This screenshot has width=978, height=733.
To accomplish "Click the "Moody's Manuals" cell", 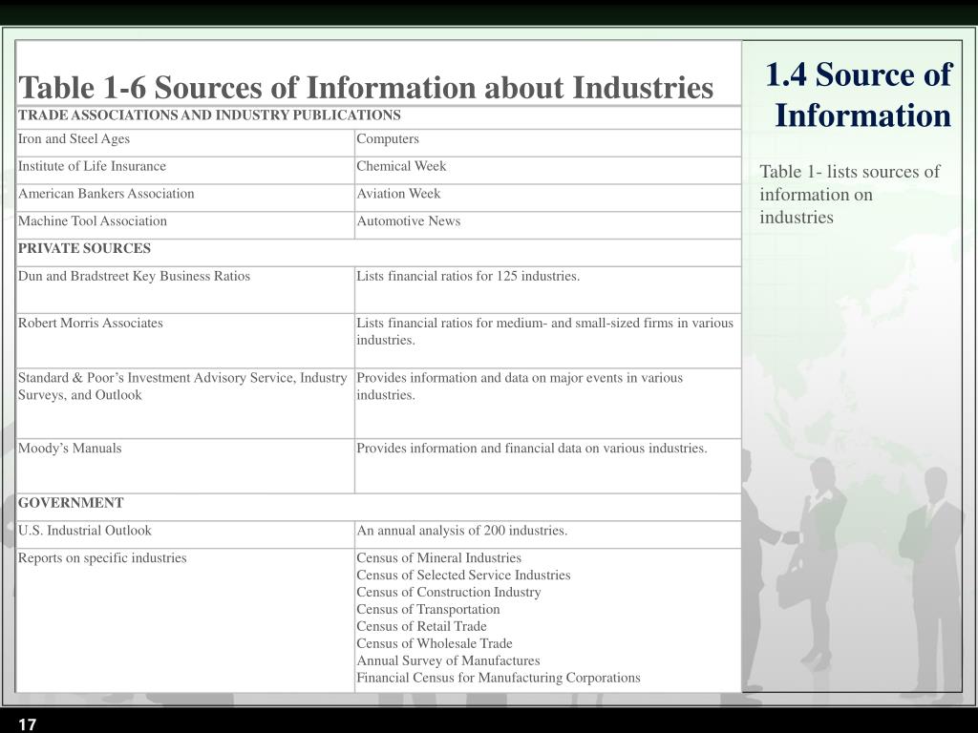I will [185, 466].
